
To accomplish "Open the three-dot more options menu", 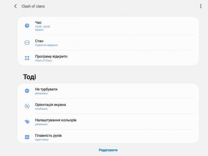I will point(201,6).
